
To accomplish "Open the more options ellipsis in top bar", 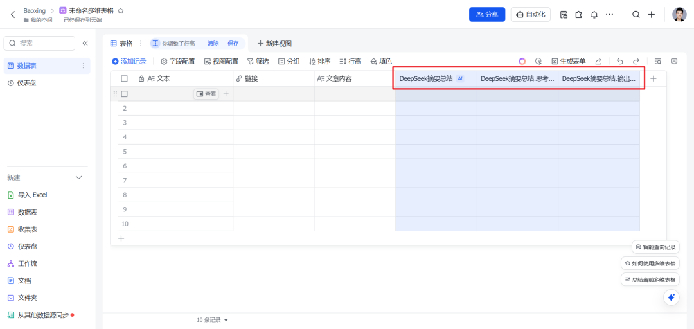I will (610, 15).
